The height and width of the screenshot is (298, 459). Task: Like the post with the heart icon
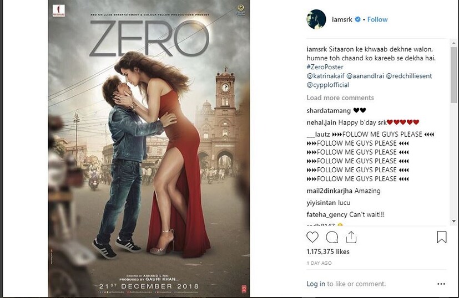tap(312, 238)
